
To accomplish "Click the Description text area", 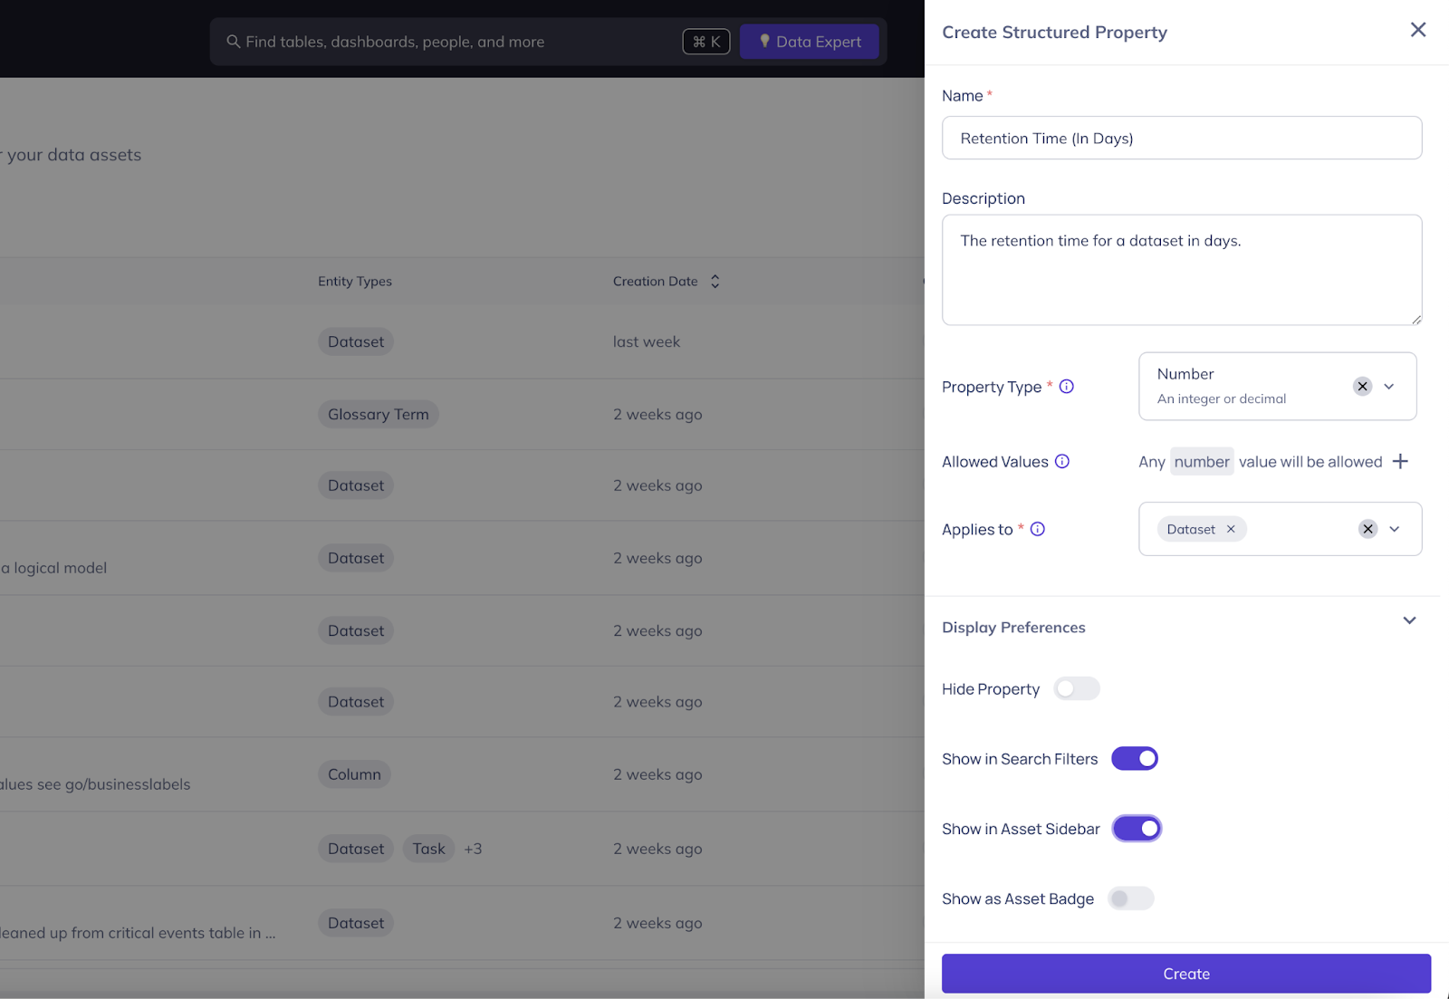I will [1182, 270].
